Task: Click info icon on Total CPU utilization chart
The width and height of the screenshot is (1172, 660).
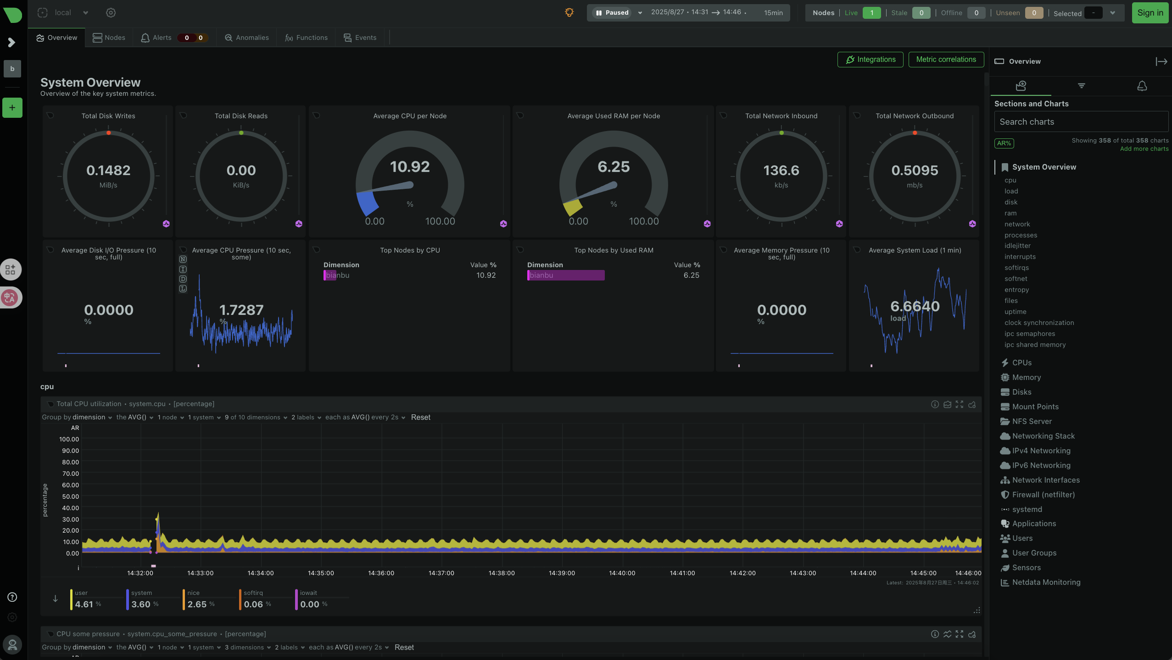Action: 934,404
